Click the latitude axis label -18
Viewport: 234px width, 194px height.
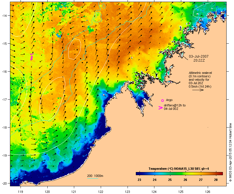pos(4,128)
